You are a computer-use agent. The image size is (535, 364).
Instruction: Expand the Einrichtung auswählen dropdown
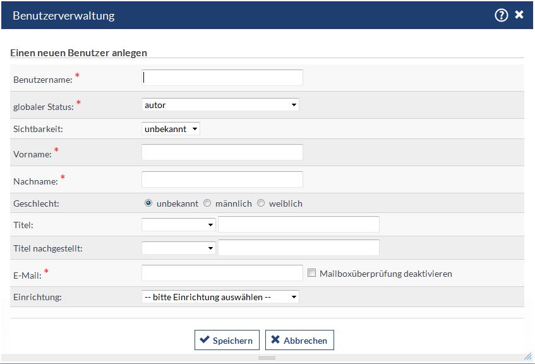(x=220, y=297)
